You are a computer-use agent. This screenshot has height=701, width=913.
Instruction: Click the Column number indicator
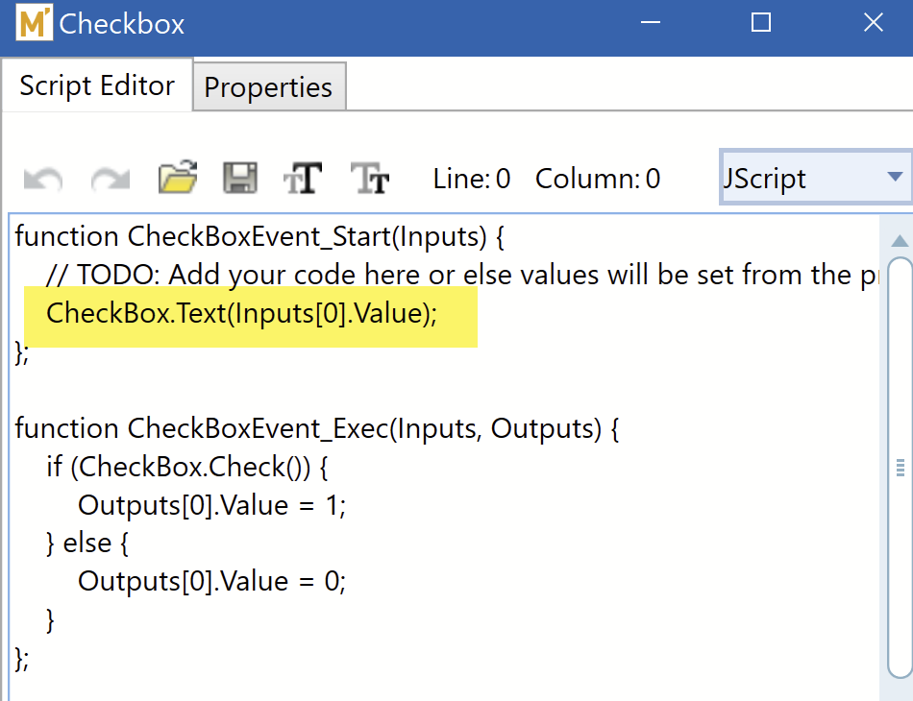pyautogui.click(x=597, y=179)
